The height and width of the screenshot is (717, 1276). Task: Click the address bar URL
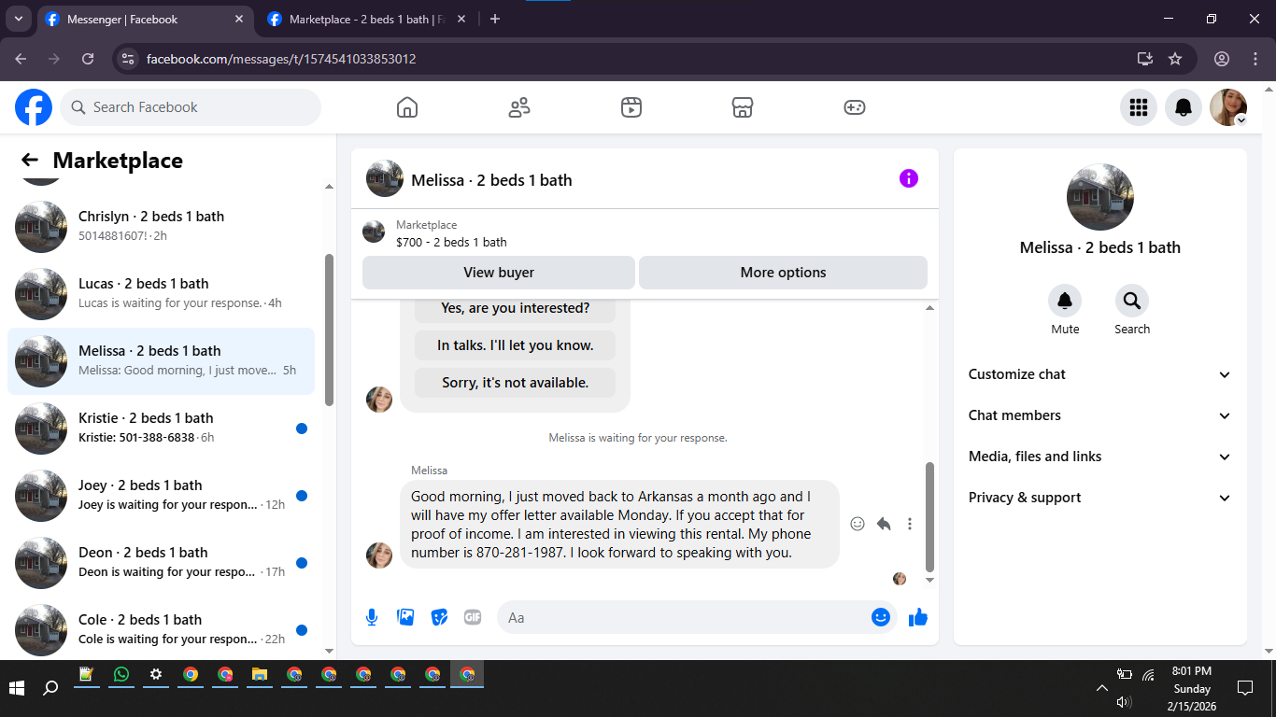coord(281,59)
